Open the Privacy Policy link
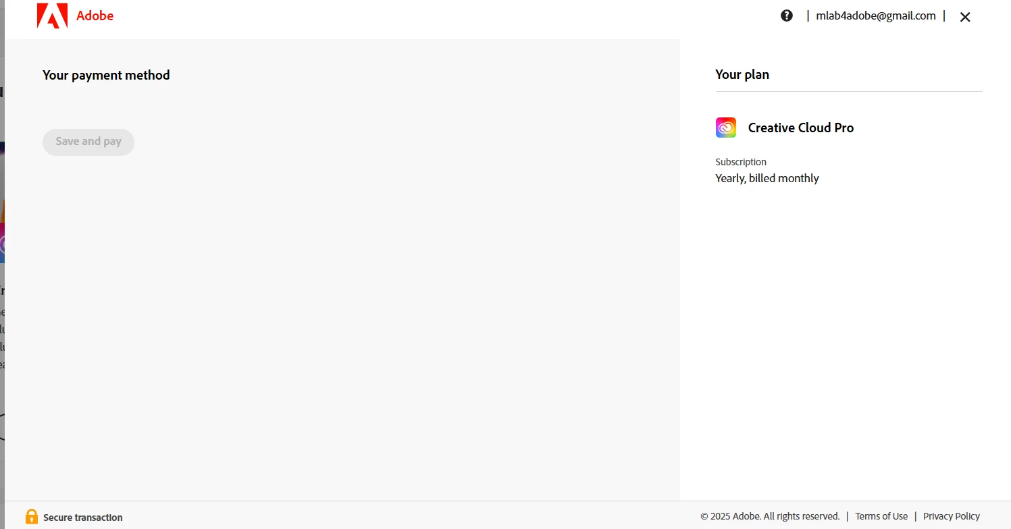 [x=952, y=516]
